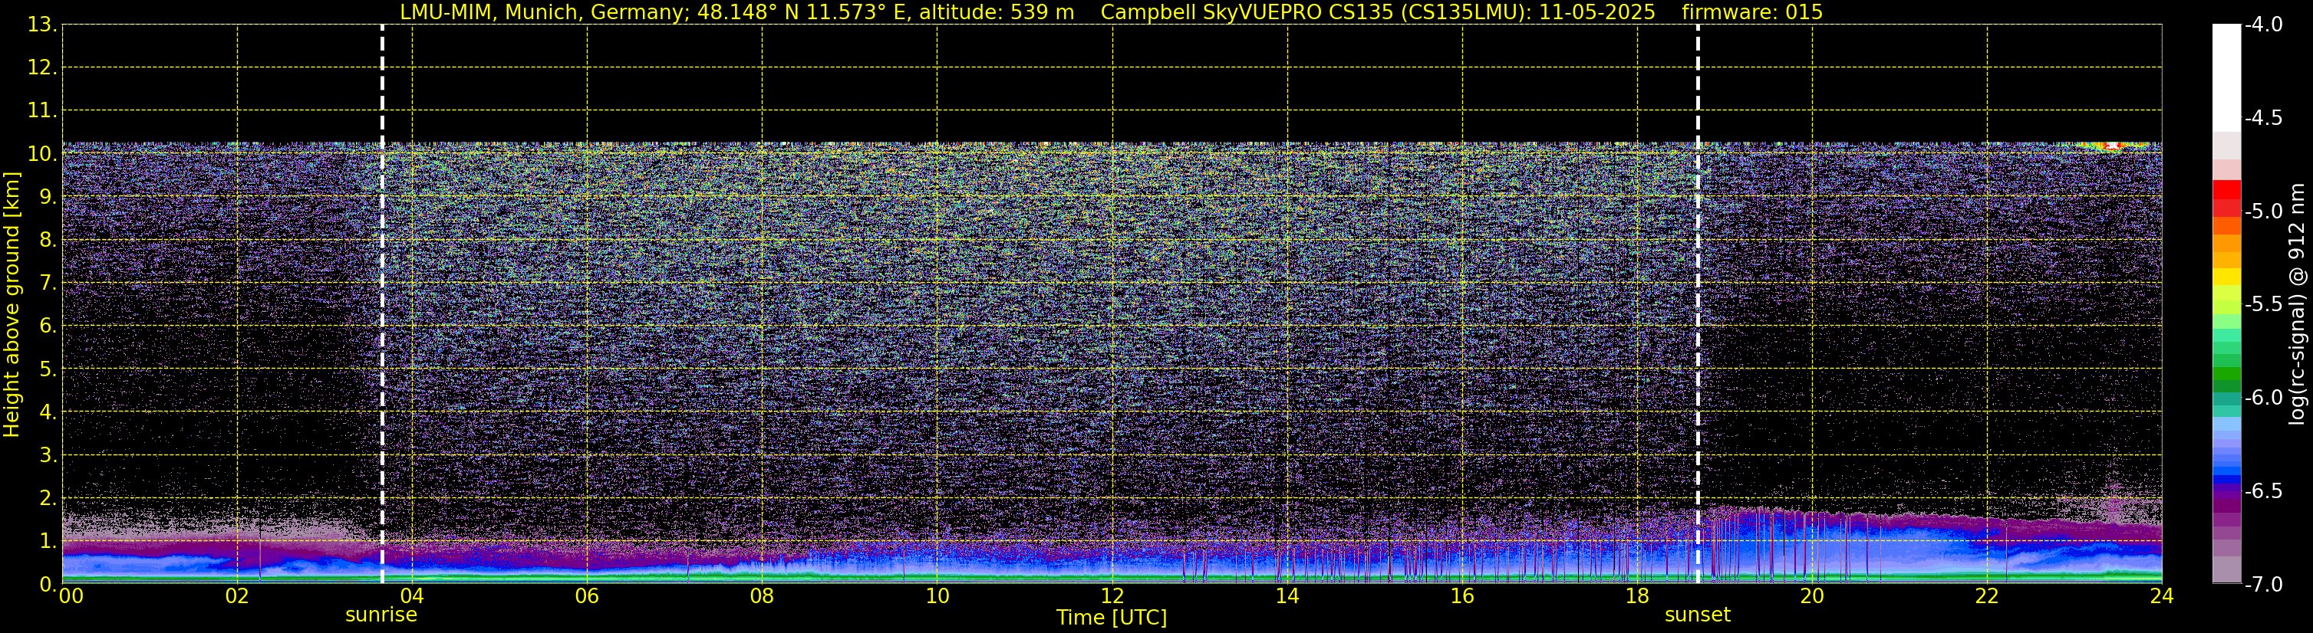Click the 'Height above ground [km]' axis label
The height and width of the screenshot is (633, 2313).
(x=12, y=305)
